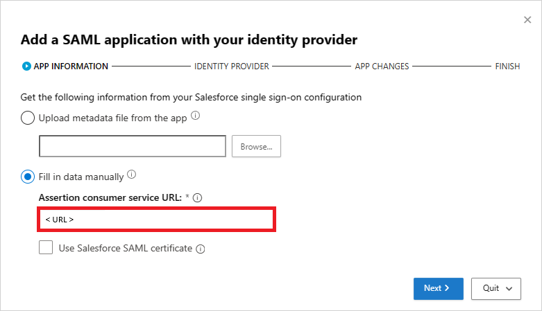Close the SAML application dialog

(x=527, y=20)
